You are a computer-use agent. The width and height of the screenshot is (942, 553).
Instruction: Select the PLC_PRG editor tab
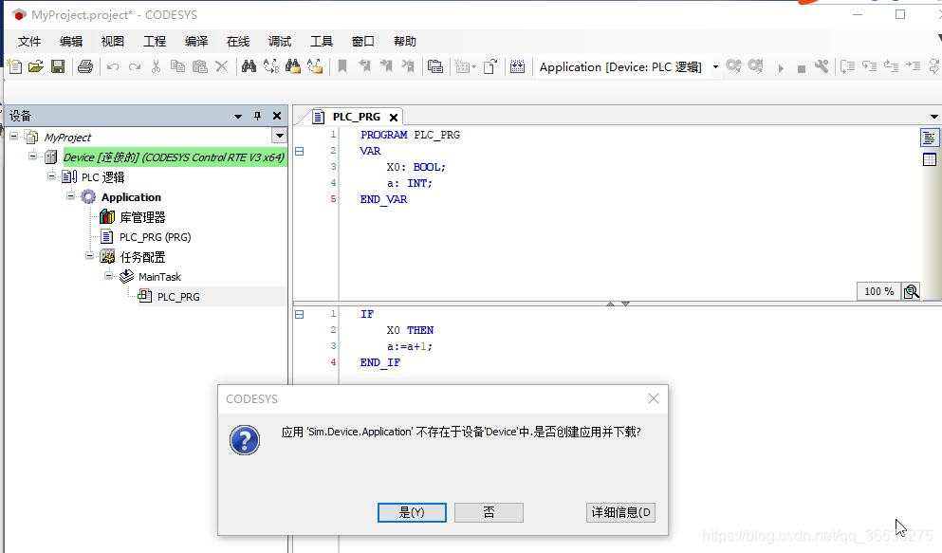coord(357,117)
